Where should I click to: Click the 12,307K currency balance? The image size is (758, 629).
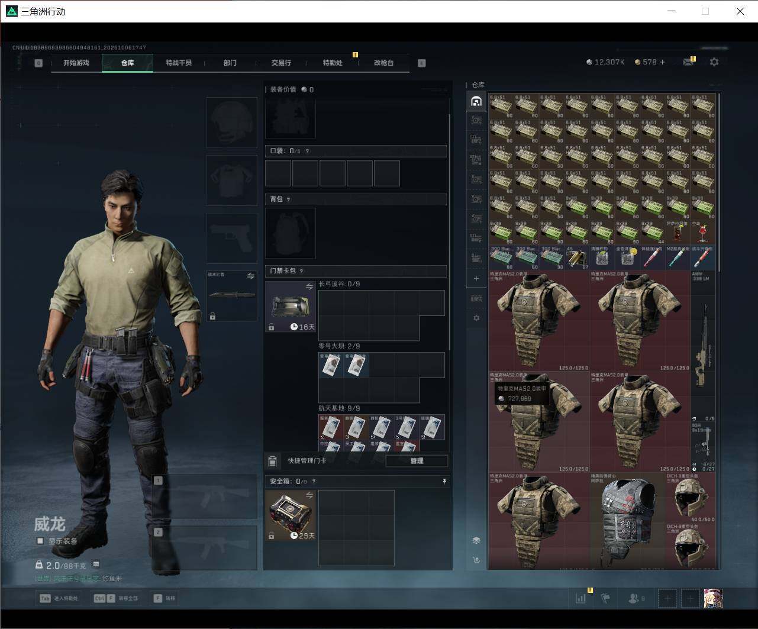[x=605, y=62]
